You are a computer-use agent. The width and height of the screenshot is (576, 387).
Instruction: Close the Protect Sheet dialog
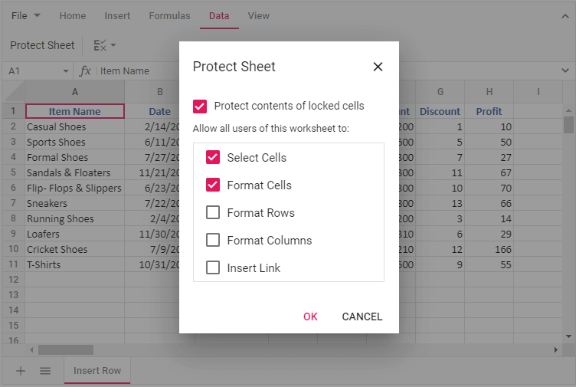coord(378,67)
